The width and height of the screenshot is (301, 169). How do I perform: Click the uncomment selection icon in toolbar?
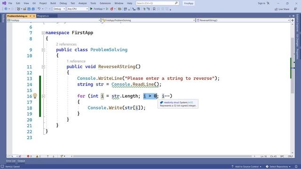(x=148, y=9)
